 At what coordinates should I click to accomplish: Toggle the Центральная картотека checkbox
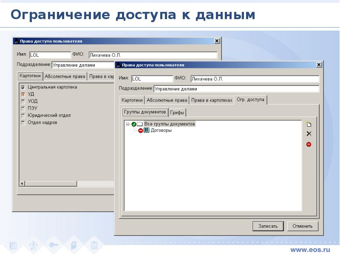(23, 88)
